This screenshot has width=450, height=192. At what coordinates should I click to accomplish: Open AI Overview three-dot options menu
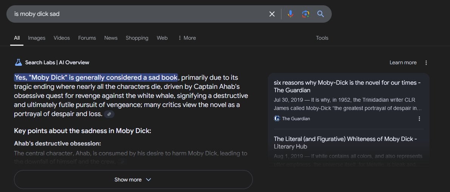click(426, 63)
